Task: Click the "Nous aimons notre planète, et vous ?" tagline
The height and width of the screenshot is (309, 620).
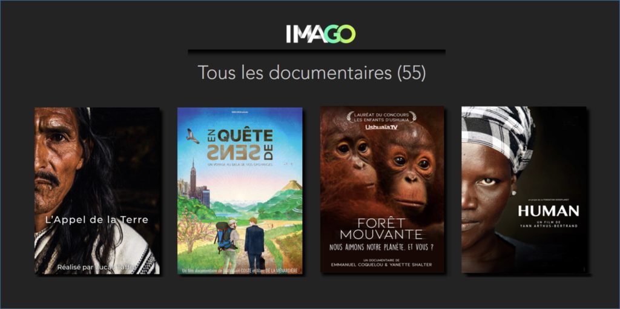Action: pyautogui.click(x=382, y=248)
